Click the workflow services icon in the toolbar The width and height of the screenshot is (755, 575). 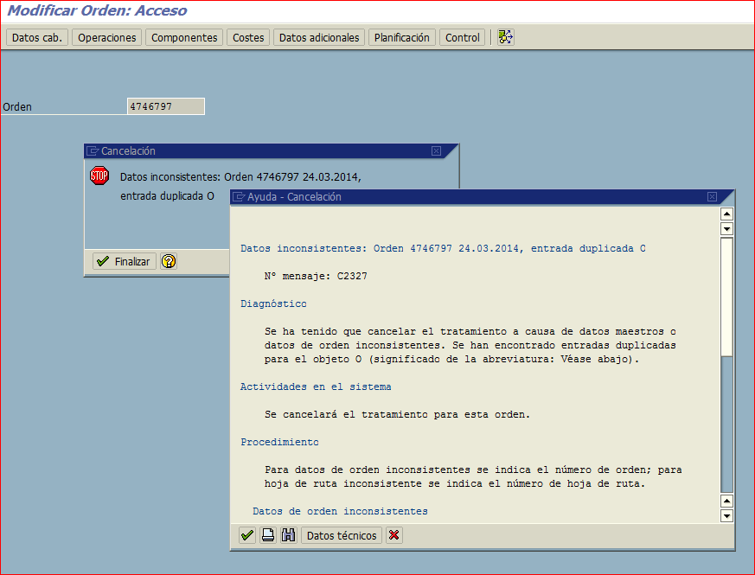[506, 37]
